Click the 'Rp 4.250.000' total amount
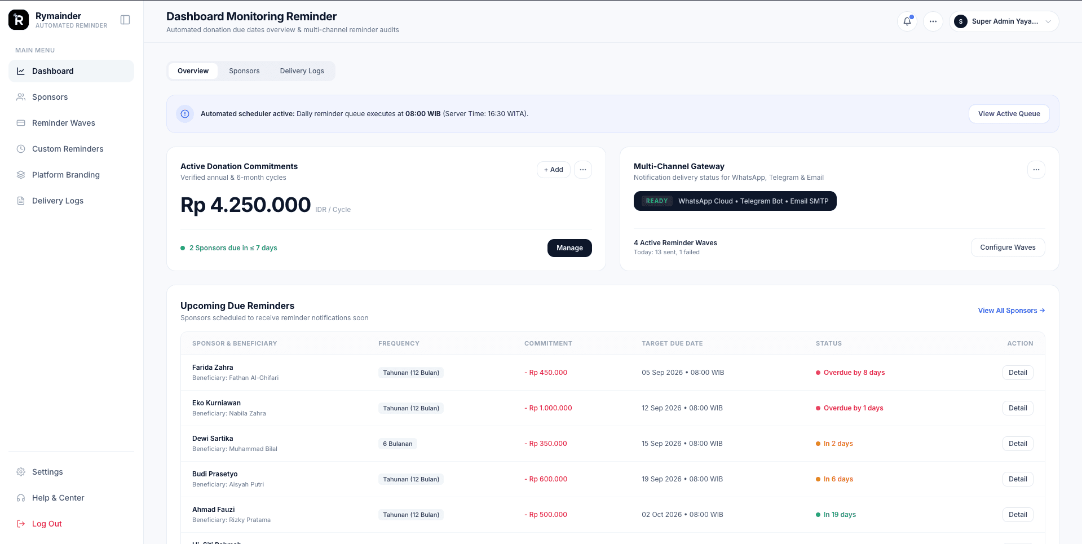This screenshot has height=544, width=1082. [246, 205]
